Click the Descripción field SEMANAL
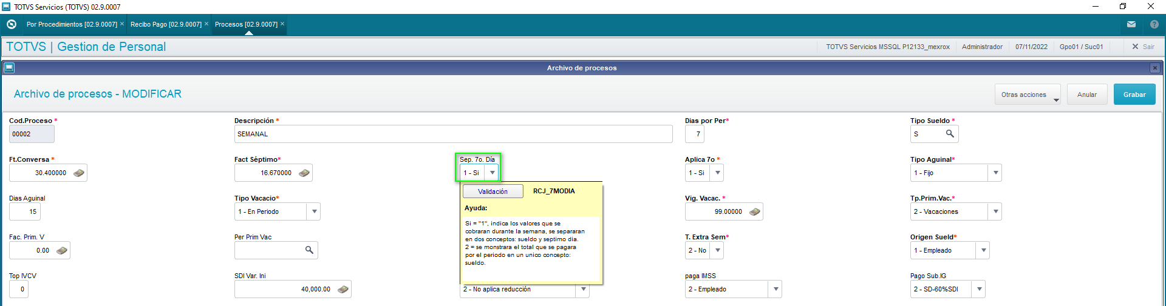1166x306 pixels. pos(454,134)
